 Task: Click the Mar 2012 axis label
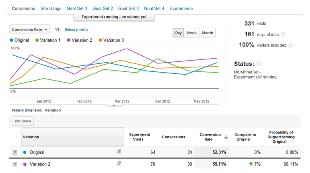(122, 101)
